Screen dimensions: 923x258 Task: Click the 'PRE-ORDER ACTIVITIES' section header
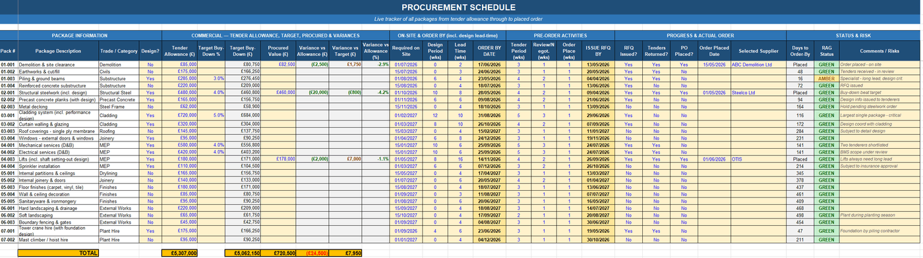[561, 35]
